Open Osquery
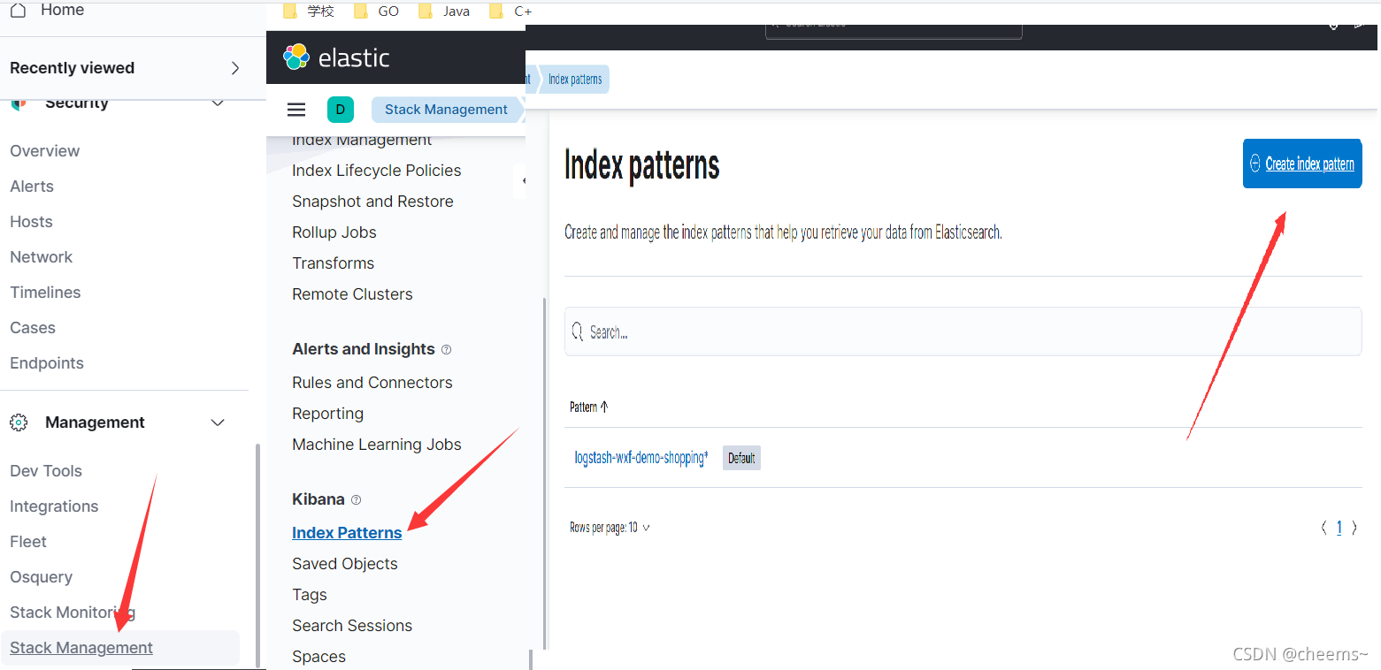The width and height of the screenshot is (1381, 670). [x=42, y=577]
